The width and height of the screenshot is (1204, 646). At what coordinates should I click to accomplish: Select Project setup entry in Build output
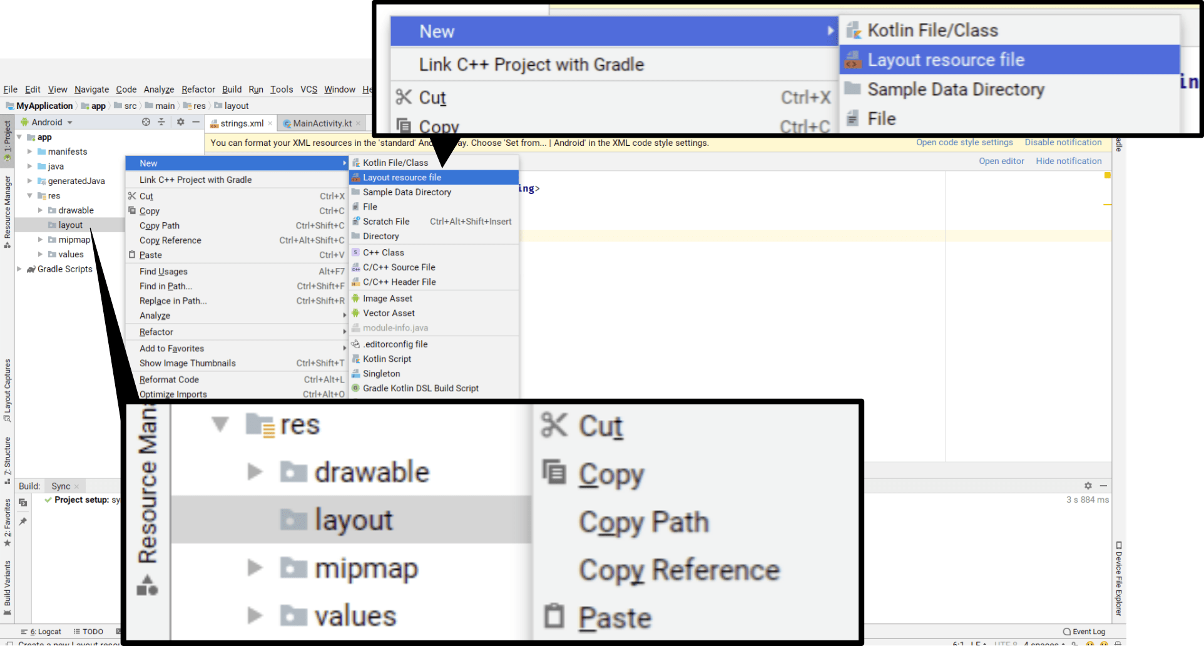81,500
